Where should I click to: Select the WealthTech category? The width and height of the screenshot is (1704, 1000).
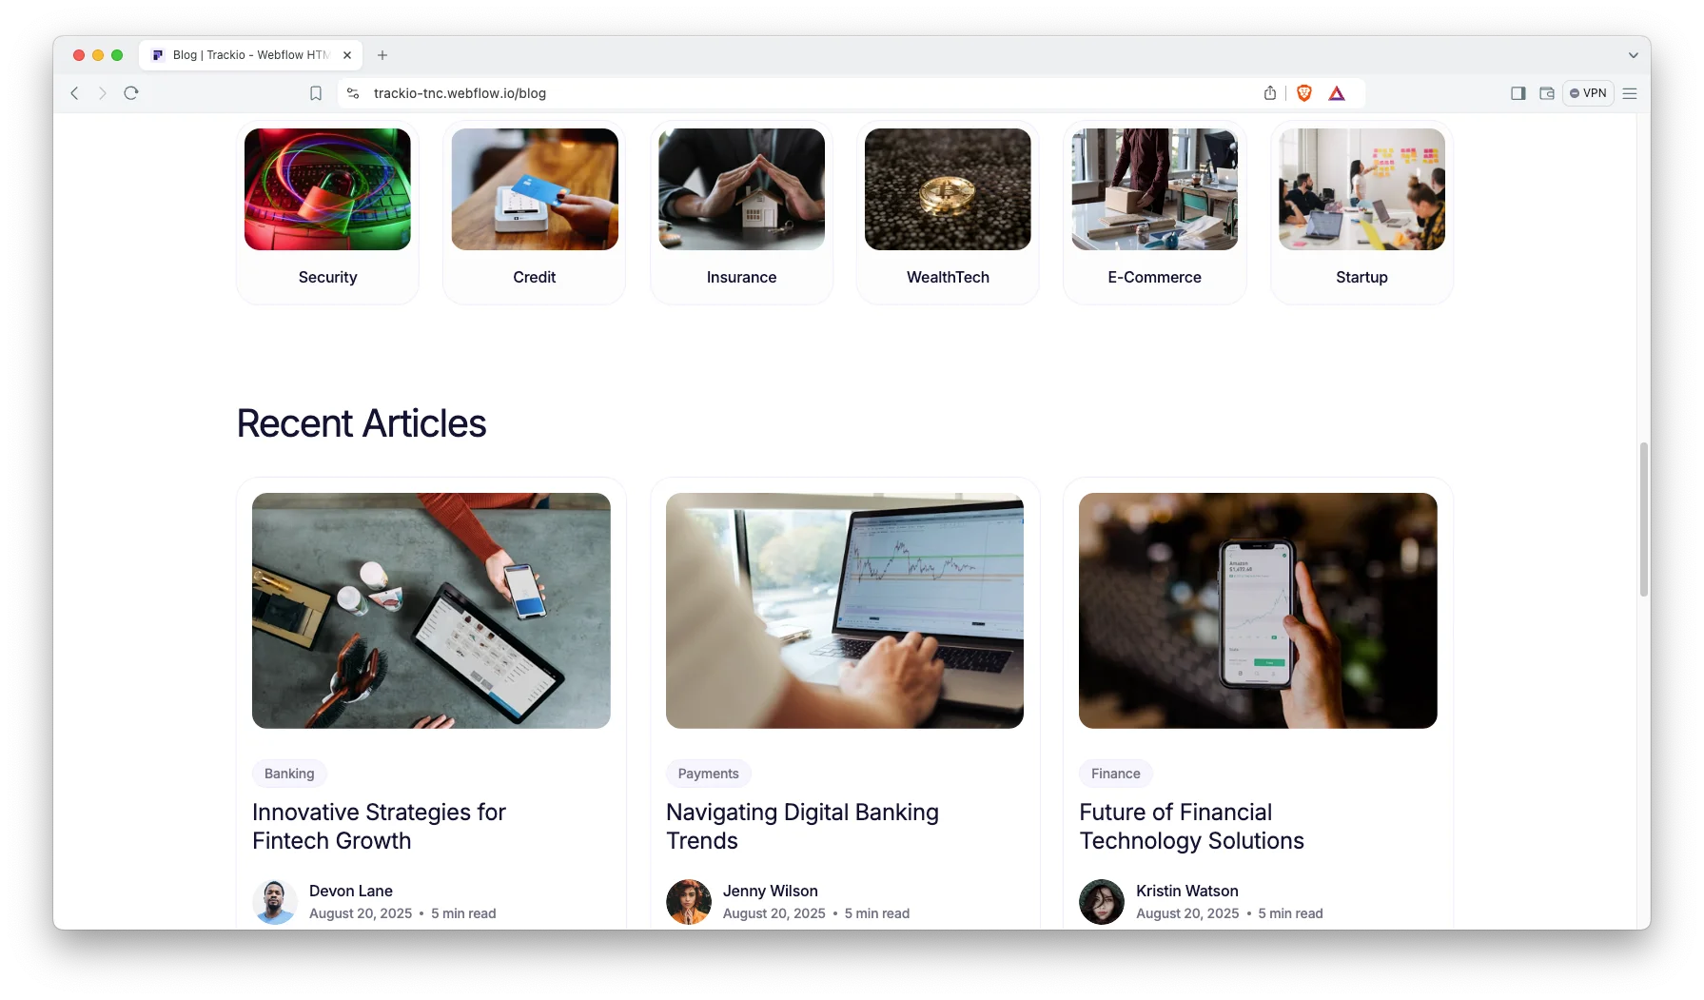[948, 212]
